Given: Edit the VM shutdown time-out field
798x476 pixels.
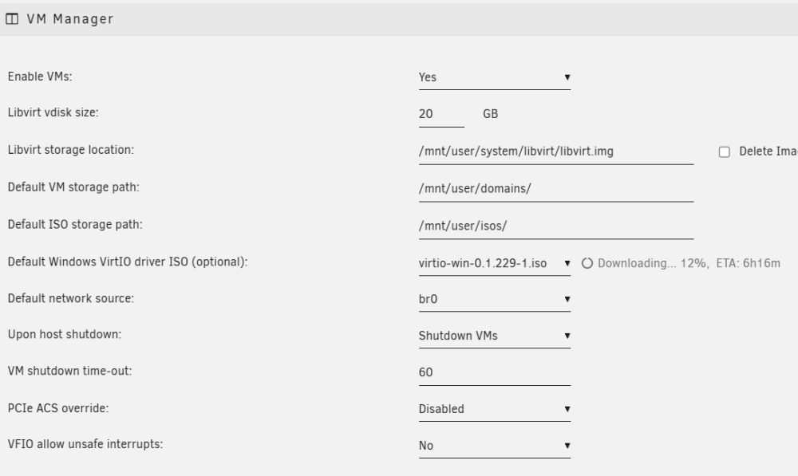Looking at the screenshot, I should [494, 372].
